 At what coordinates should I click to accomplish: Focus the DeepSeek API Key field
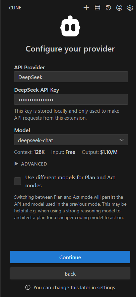click(71, 99)
